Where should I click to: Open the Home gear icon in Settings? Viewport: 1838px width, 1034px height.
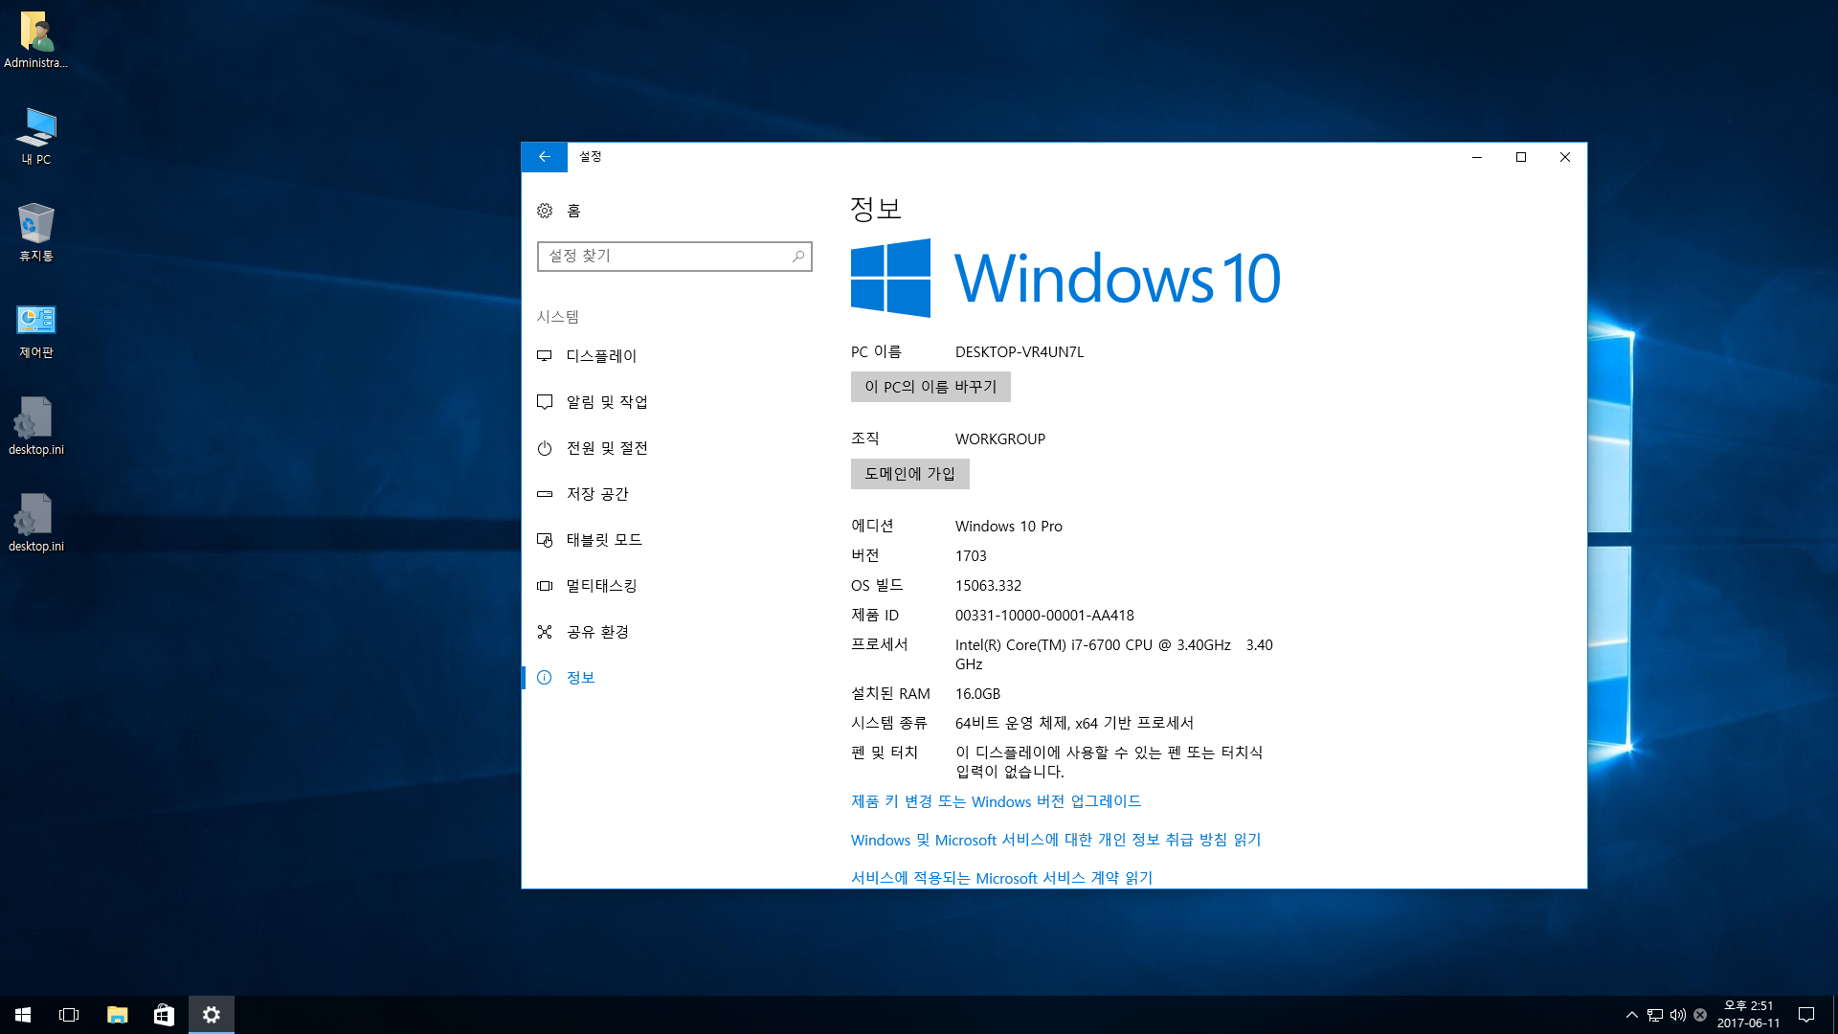545,211
